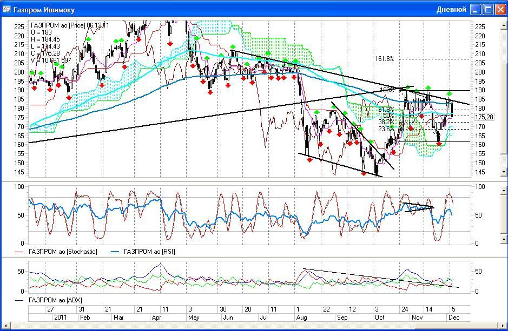The width and height of the screenshot is (508, 331).
Task: Click the 175,28 current price tag
Action: point(484,117)
